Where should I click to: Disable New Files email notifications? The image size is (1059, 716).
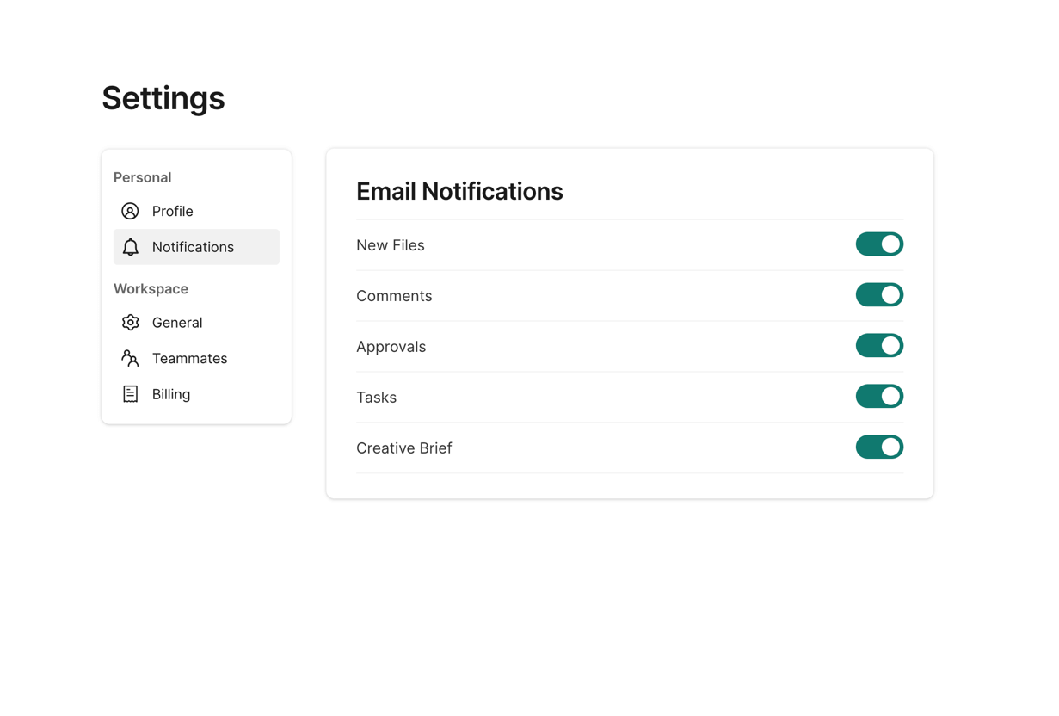(x=879, y=244)
